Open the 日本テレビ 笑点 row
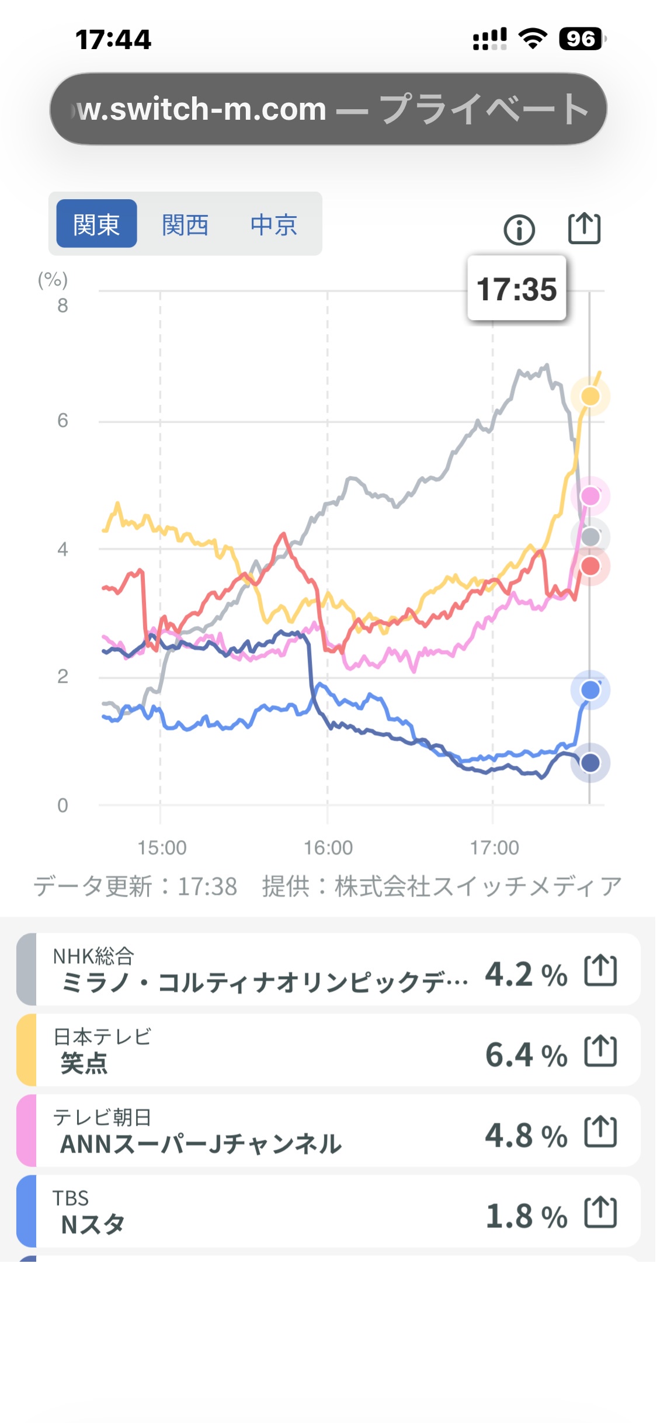The width and height of the screenshot is (657, 1423). (x=263, y=1051)
